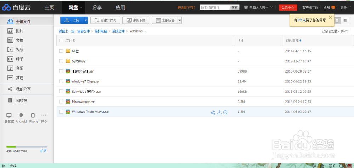Select the music note icon in sidebar
Image resolution: width=354 pixels, height=168 pixels.
point(10,68)
